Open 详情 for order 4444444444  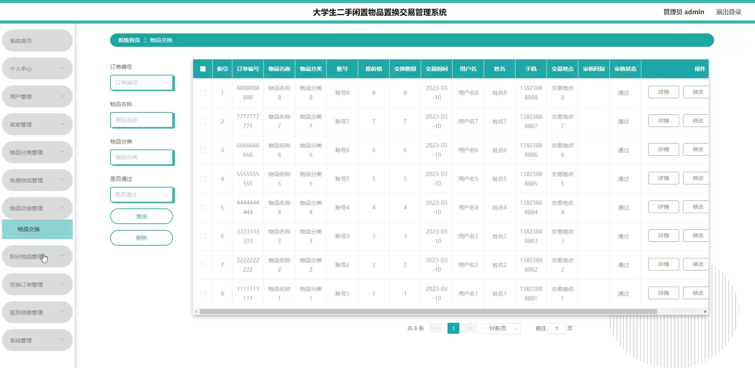coord(664,207)
